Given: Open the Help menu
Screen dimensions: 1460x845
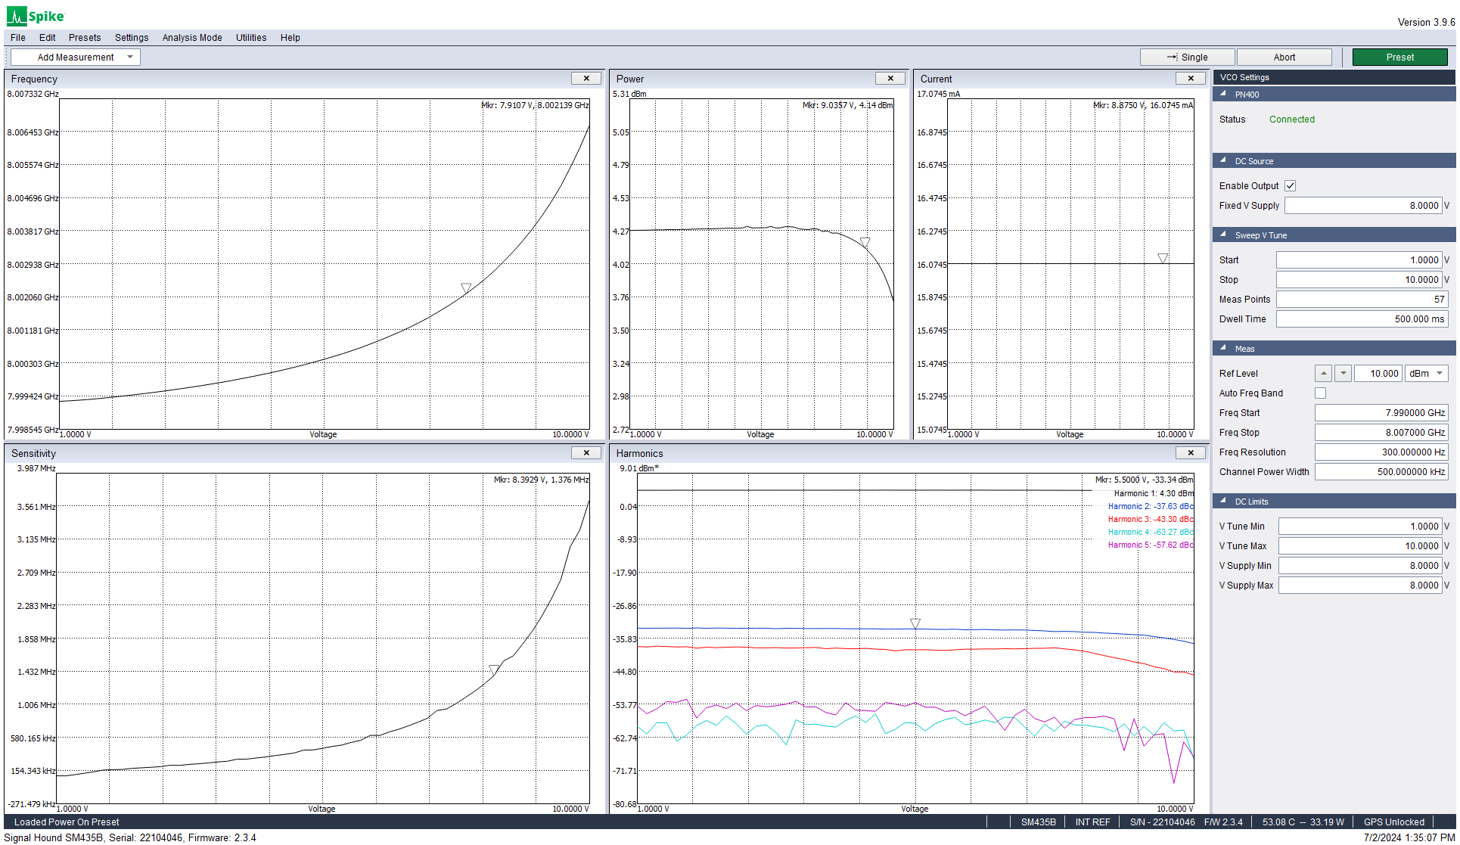Looking at the screenshot, I should (290, 38).
